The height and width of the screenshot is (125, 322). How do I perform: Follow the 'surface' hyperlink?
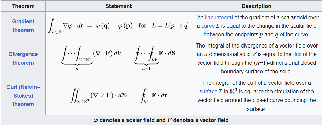(208, 91)
